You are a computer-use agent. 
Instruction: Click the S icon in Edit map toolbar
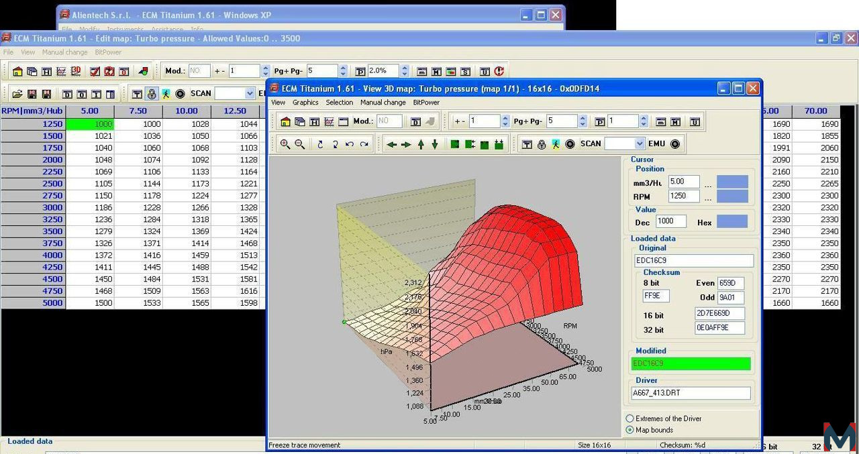tap(466, 71)
